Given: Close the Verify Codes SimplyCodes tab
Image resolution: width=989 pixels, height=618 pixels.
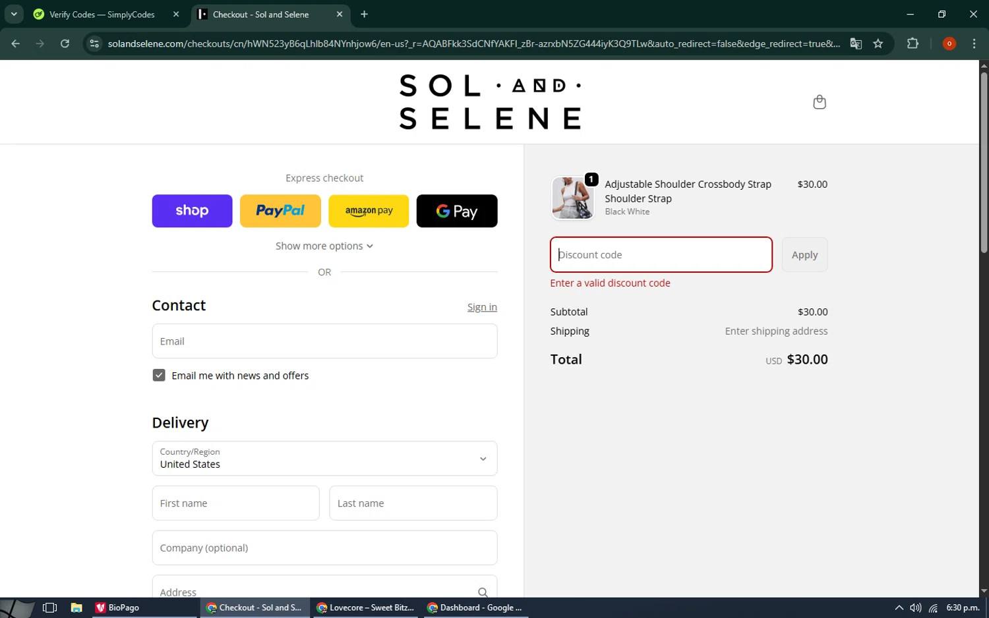Looking at the screenshot, I should [176, 14].
